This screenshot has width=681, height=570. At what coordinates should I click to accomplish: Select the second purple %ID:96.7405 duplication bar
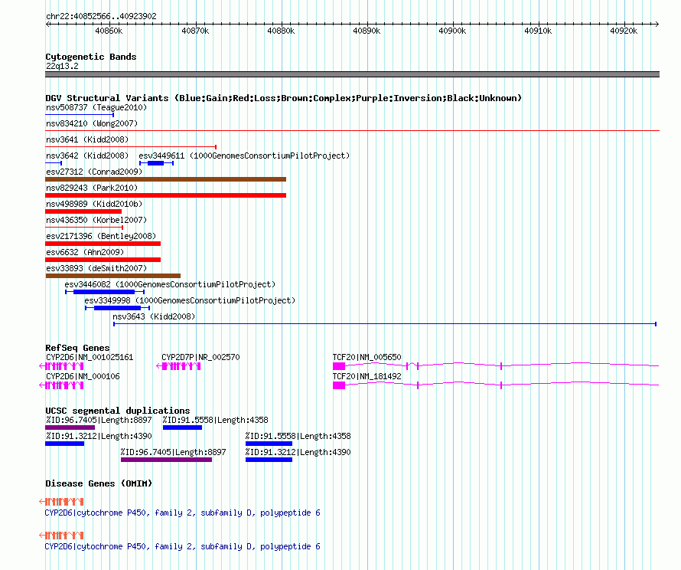[x=166, y=460]
